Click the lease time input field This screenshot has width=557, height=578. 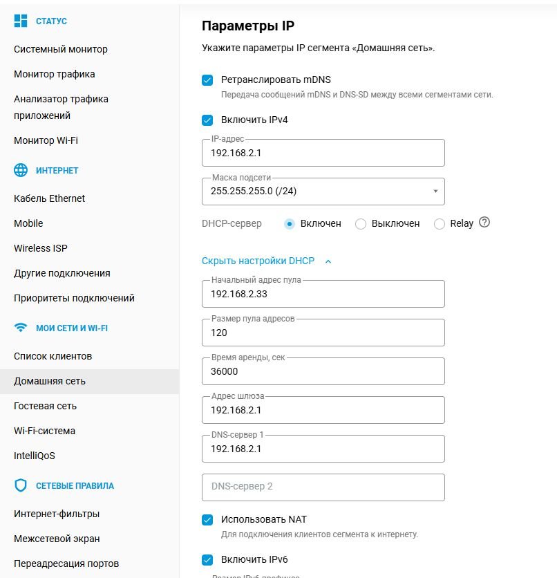pyautogui.click(x=323, y=371)
